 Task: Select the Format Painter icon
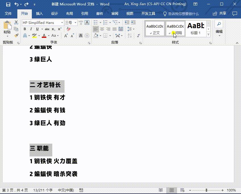tap(16, 35)
